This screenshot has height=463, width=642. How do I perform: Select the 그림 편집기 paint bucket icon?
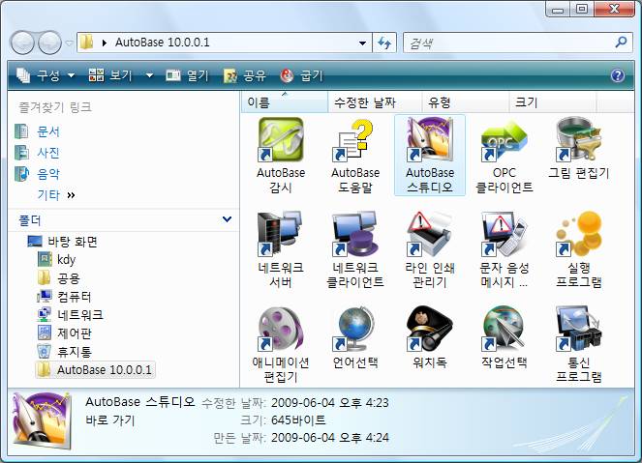[578, 140]
